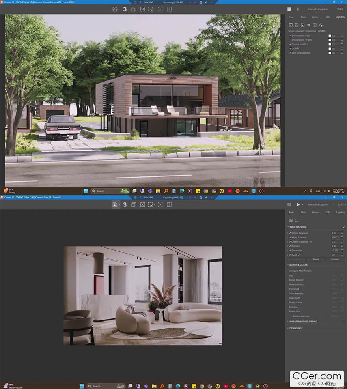The height and width of the screenshot is (389, 347).
Task: Click the pick focus point icon in the upper window
Action: point(160,9)
